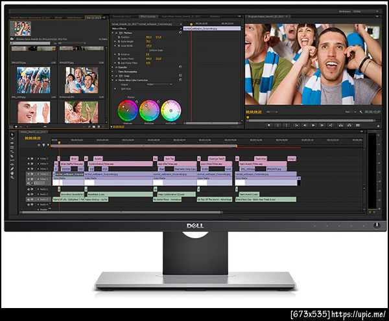This screenshot has height=321, width=389.
Task: Select the Pen tool
Action: pos(12,169)
